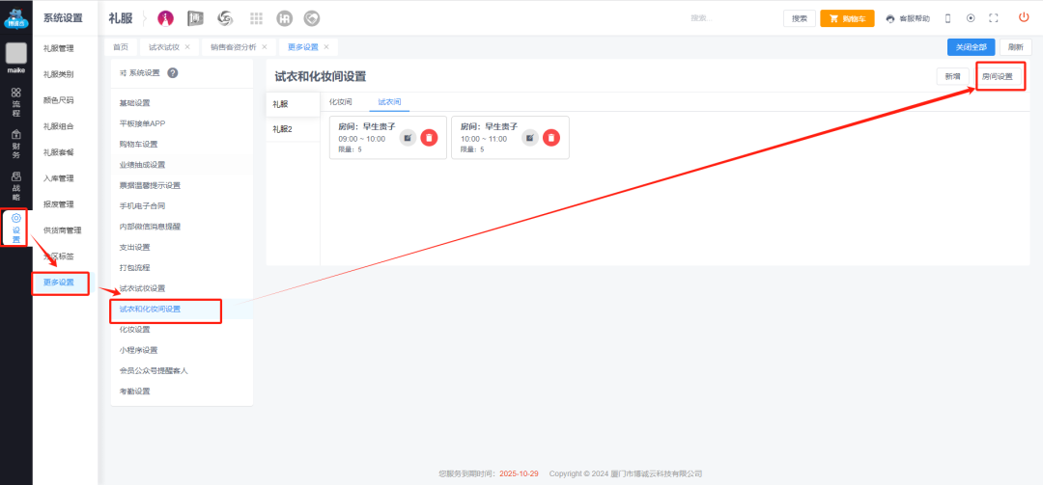1043x485 pixels.
Task: Switch to the 销售客资分析 tab
Action: [x=234, y=47]
